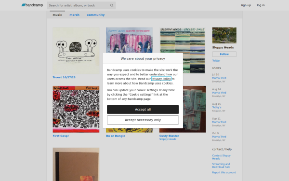Click the search magnifier icon

click(x=112, y=5)
